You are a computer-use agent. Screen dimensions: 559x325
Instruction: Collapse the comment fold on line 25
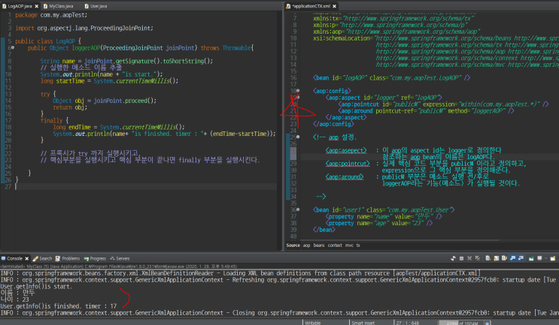pyautogui.click(x=298, y=137)
